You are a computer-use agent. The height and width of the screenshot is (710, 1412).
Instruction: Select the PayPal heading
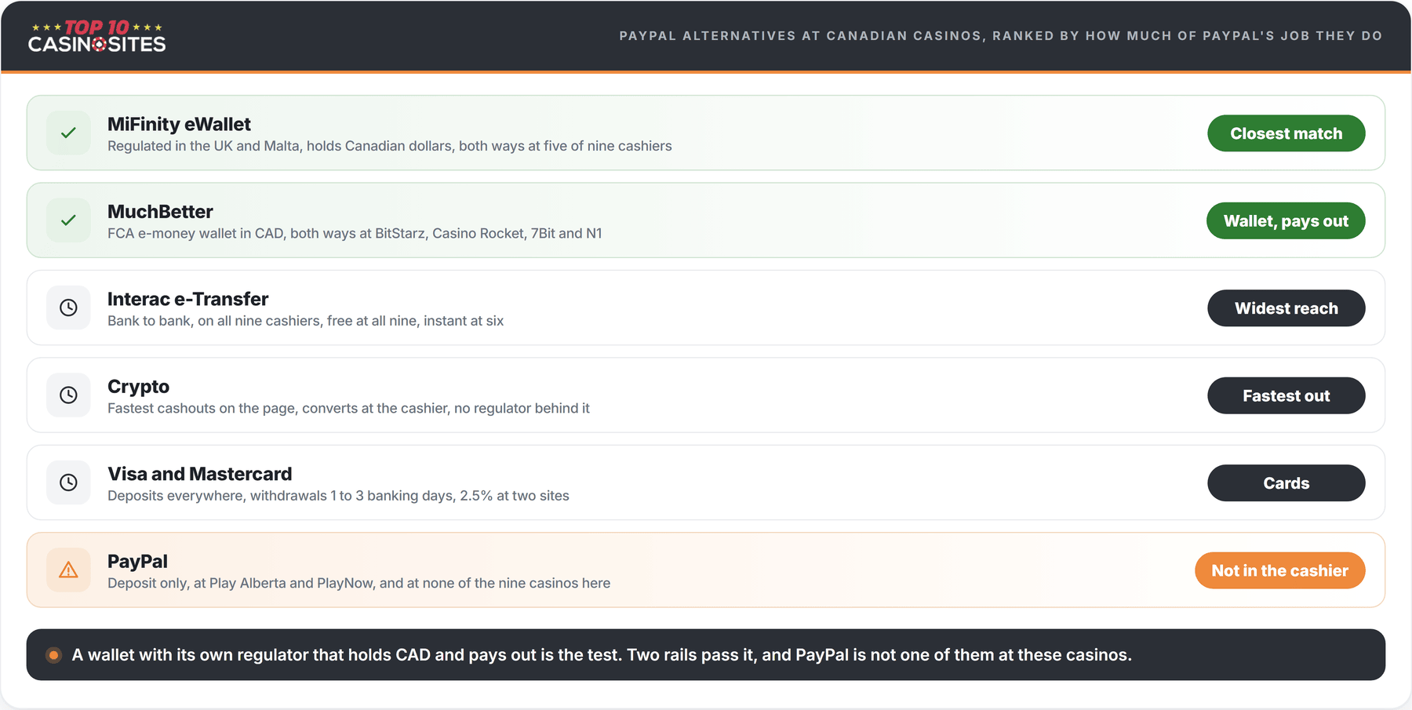[137, 562]
